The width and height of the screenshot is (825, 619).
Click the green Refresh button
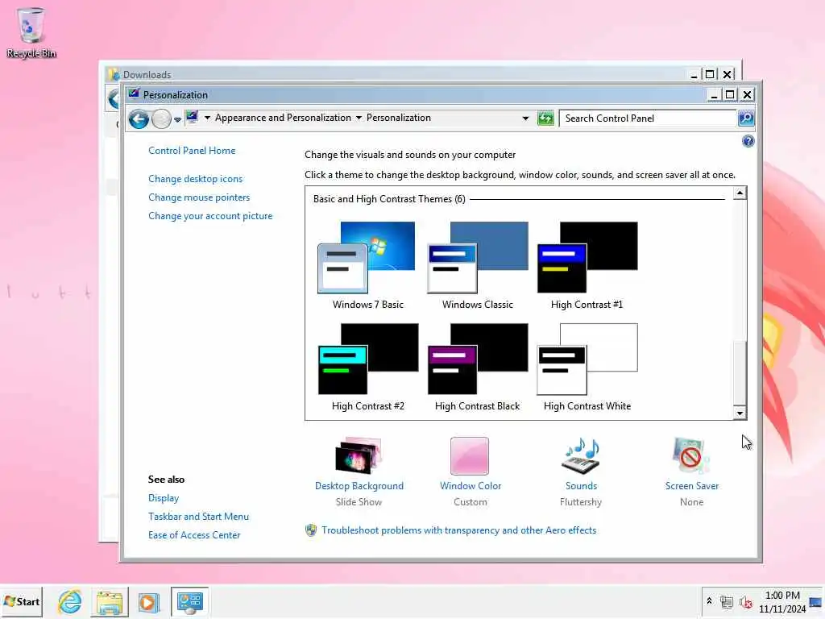(545, 118)
